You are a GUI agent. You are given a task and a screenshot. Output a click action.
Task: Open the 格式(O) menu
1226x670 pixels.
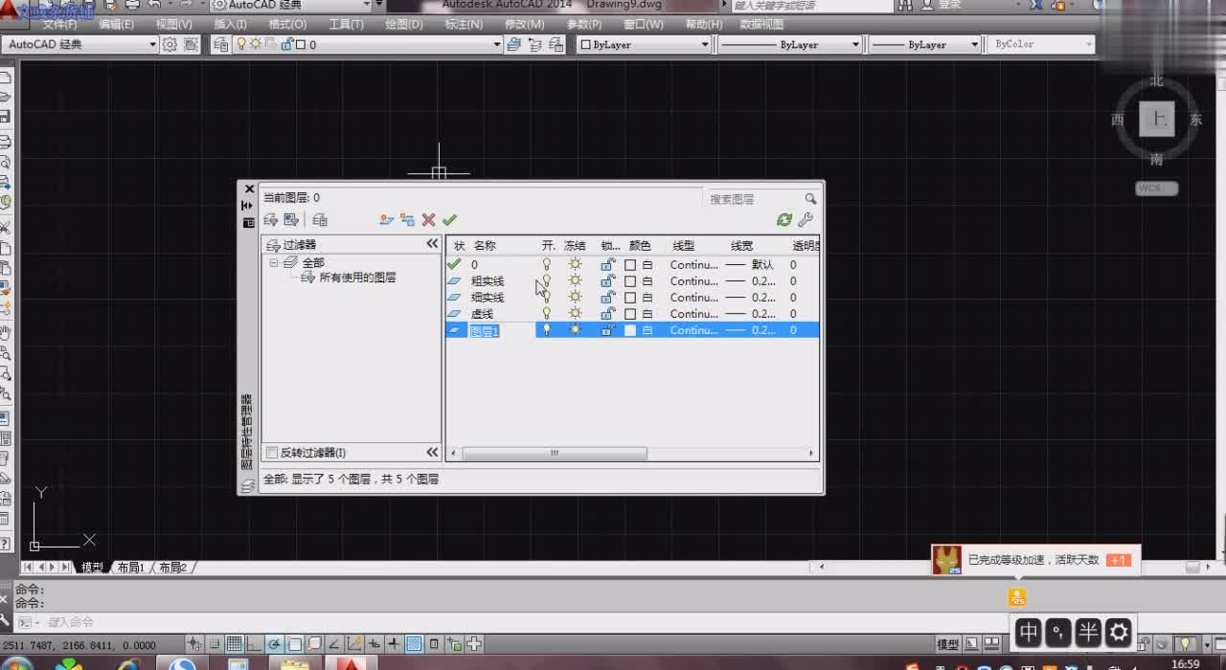coord(287,24)
